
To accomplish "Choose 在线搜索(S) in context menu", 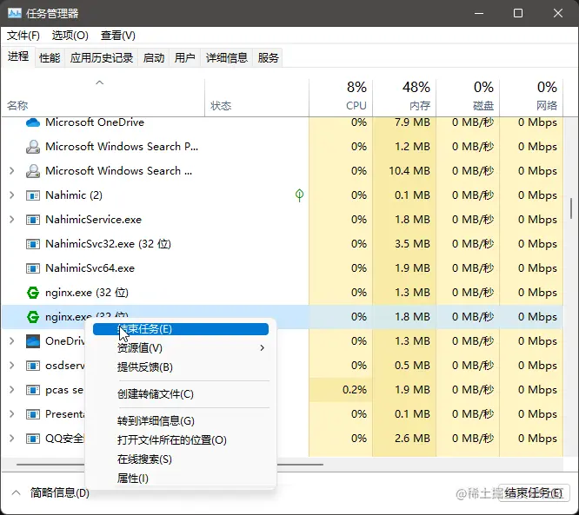I will 181,459.
